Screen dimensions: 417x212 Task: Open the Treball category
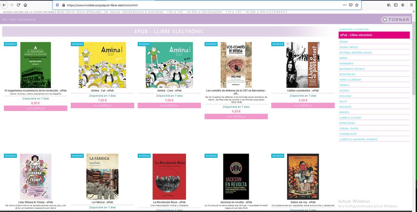(344, 85)
